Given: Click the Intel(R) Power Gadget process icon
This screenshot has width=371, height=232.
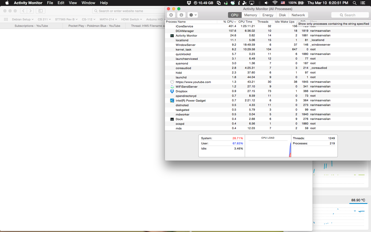Looking at the screenshot, I should pos(172,101).
